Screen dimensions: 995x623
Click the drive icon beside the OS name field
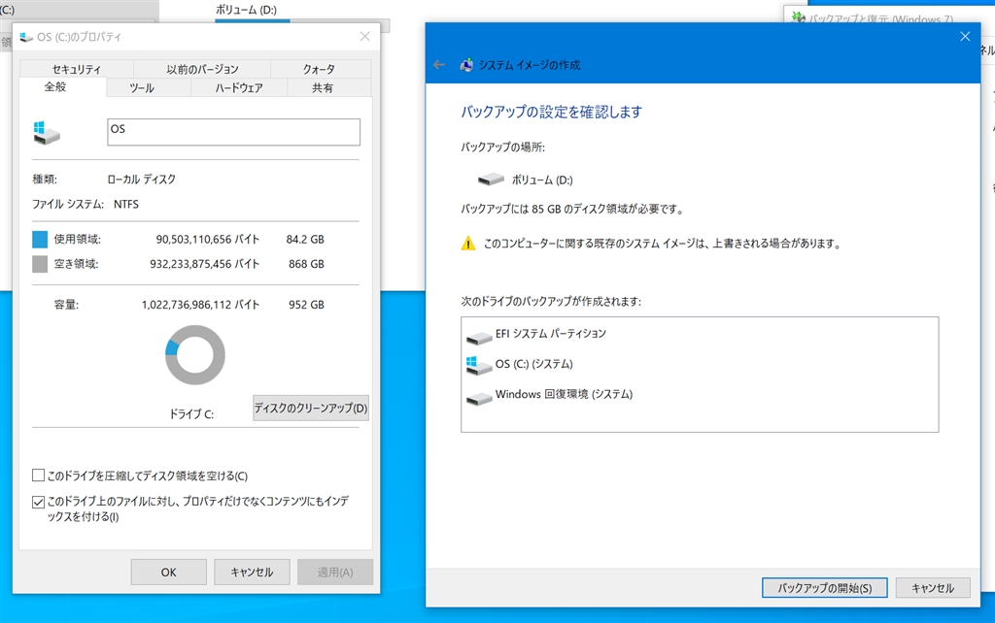(47, 132)
